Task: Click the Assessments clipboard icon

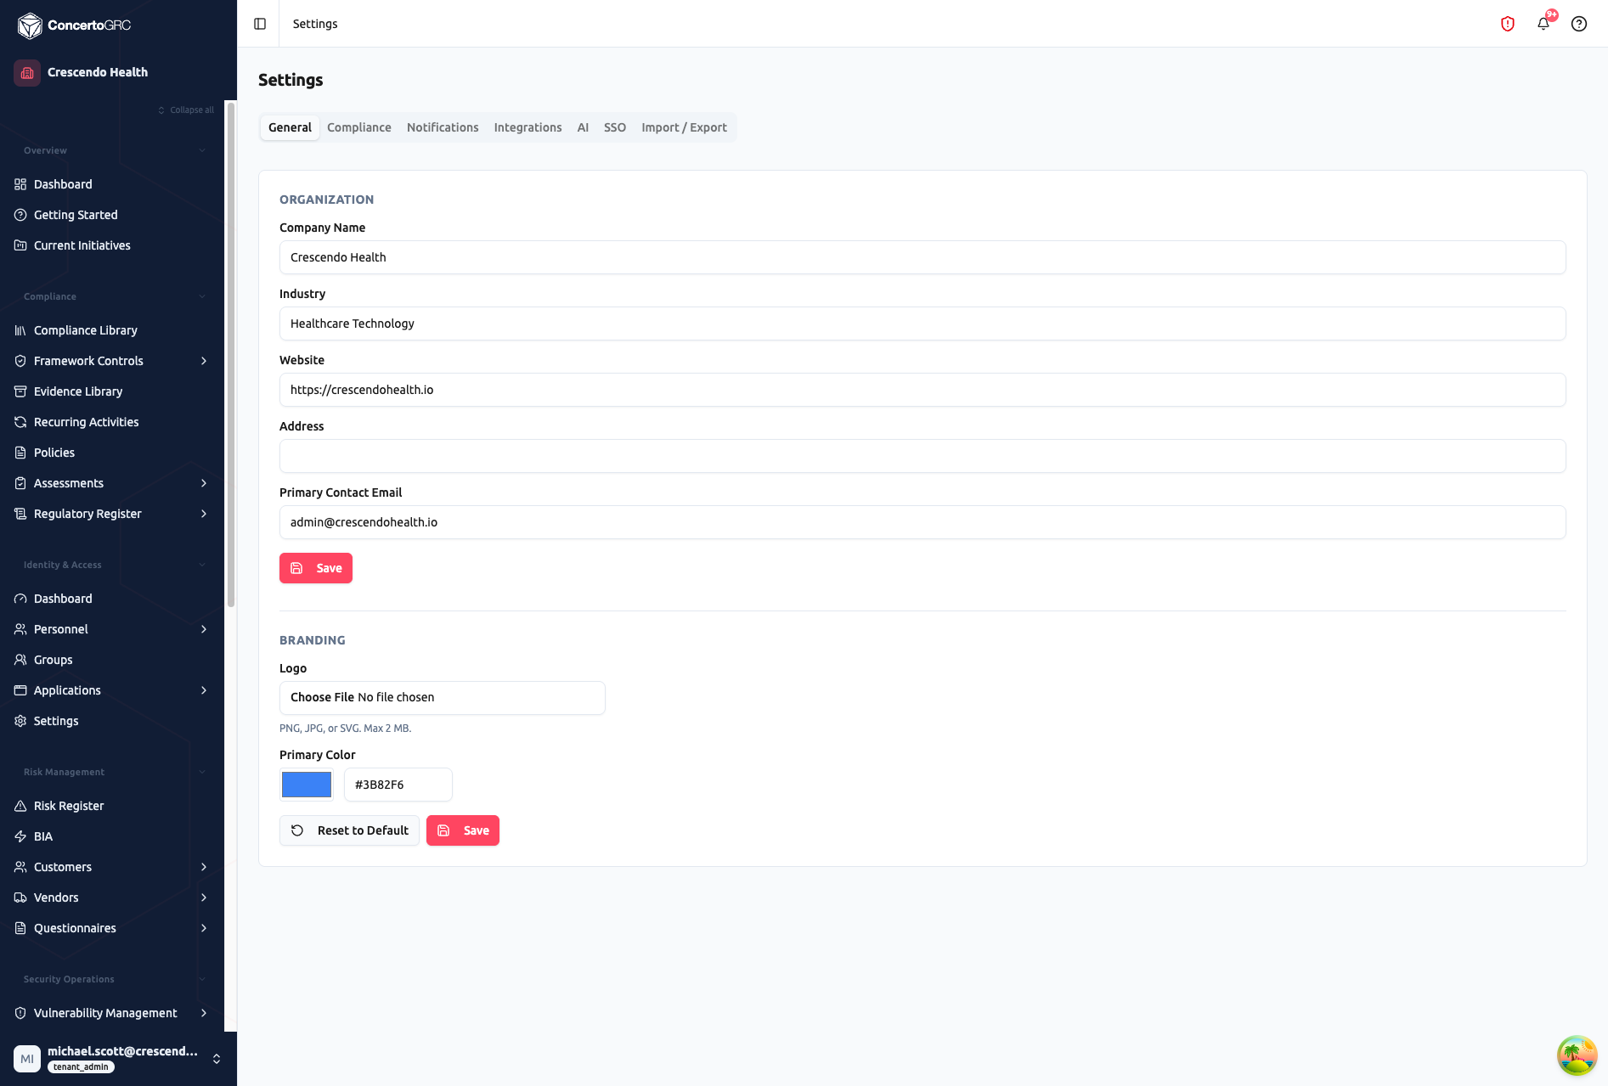Action: [20, 483]
